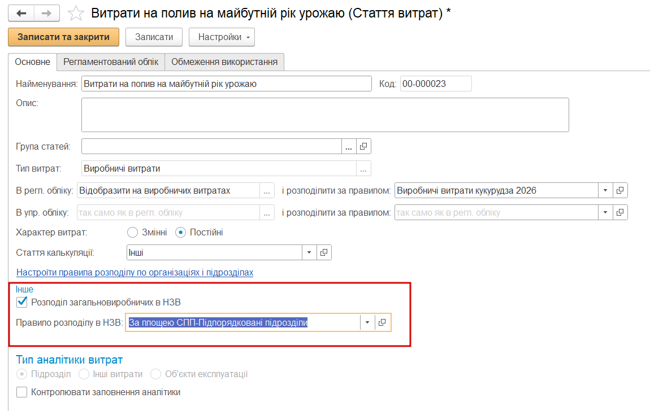Select Інші витрати analytics type
The height and width of the screenshot is (411, 650).
pyautogui.click(x=84, y=374)
